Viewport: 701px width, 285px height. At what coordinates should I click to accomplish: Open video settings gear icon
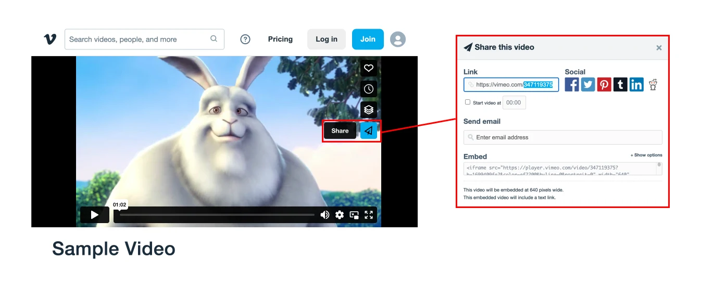point(340,215)
